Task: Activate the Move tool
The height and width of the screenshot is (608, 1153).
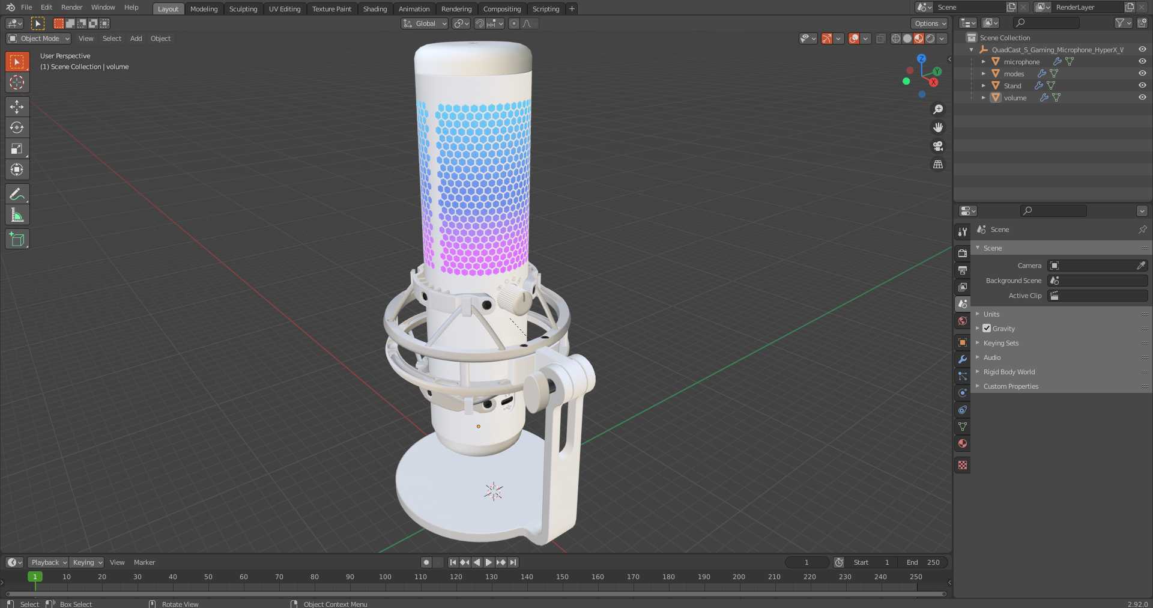Action: [17, 106]
